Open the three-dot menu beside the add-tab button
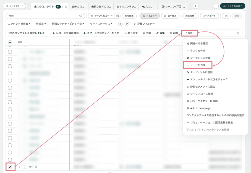This screenshot has height=173, width=251. [x=216, y=6]
